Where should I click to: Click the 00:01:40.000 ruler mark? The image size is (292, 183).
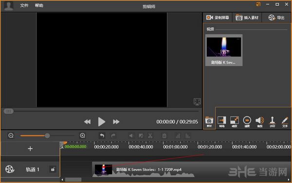coord(244,147)
